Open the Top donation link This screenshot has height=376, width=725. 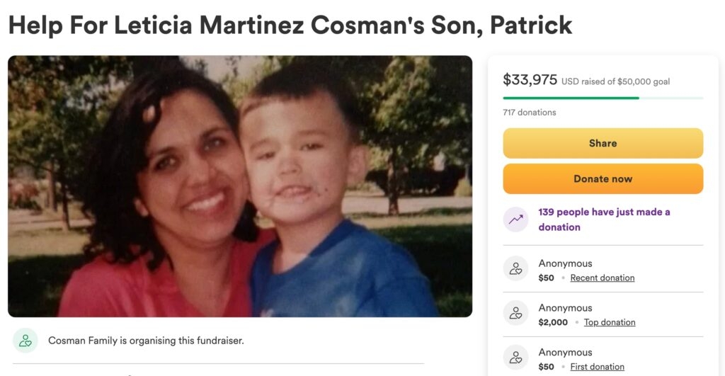(610, 322)
